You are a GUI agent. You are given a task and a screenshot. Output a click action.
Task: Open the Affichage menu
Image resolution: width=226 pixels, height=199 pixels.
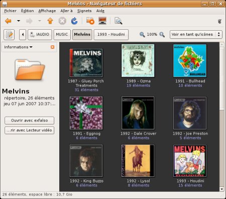tap(47, 11)
